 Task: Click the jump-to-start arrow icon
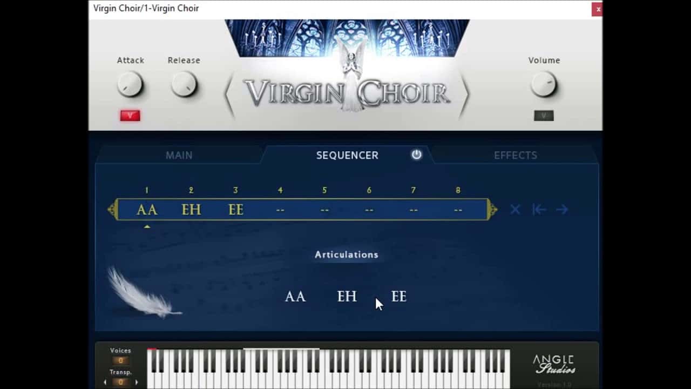click(539, 210)
